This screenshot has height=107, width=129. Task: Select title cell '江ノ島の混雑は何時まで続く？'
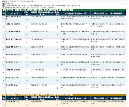tap(108, 35)
